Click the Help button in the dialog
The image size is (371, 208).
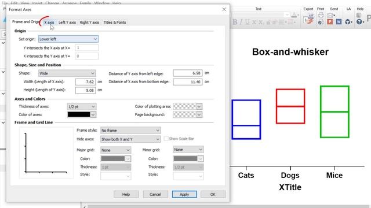click(126, 194)
